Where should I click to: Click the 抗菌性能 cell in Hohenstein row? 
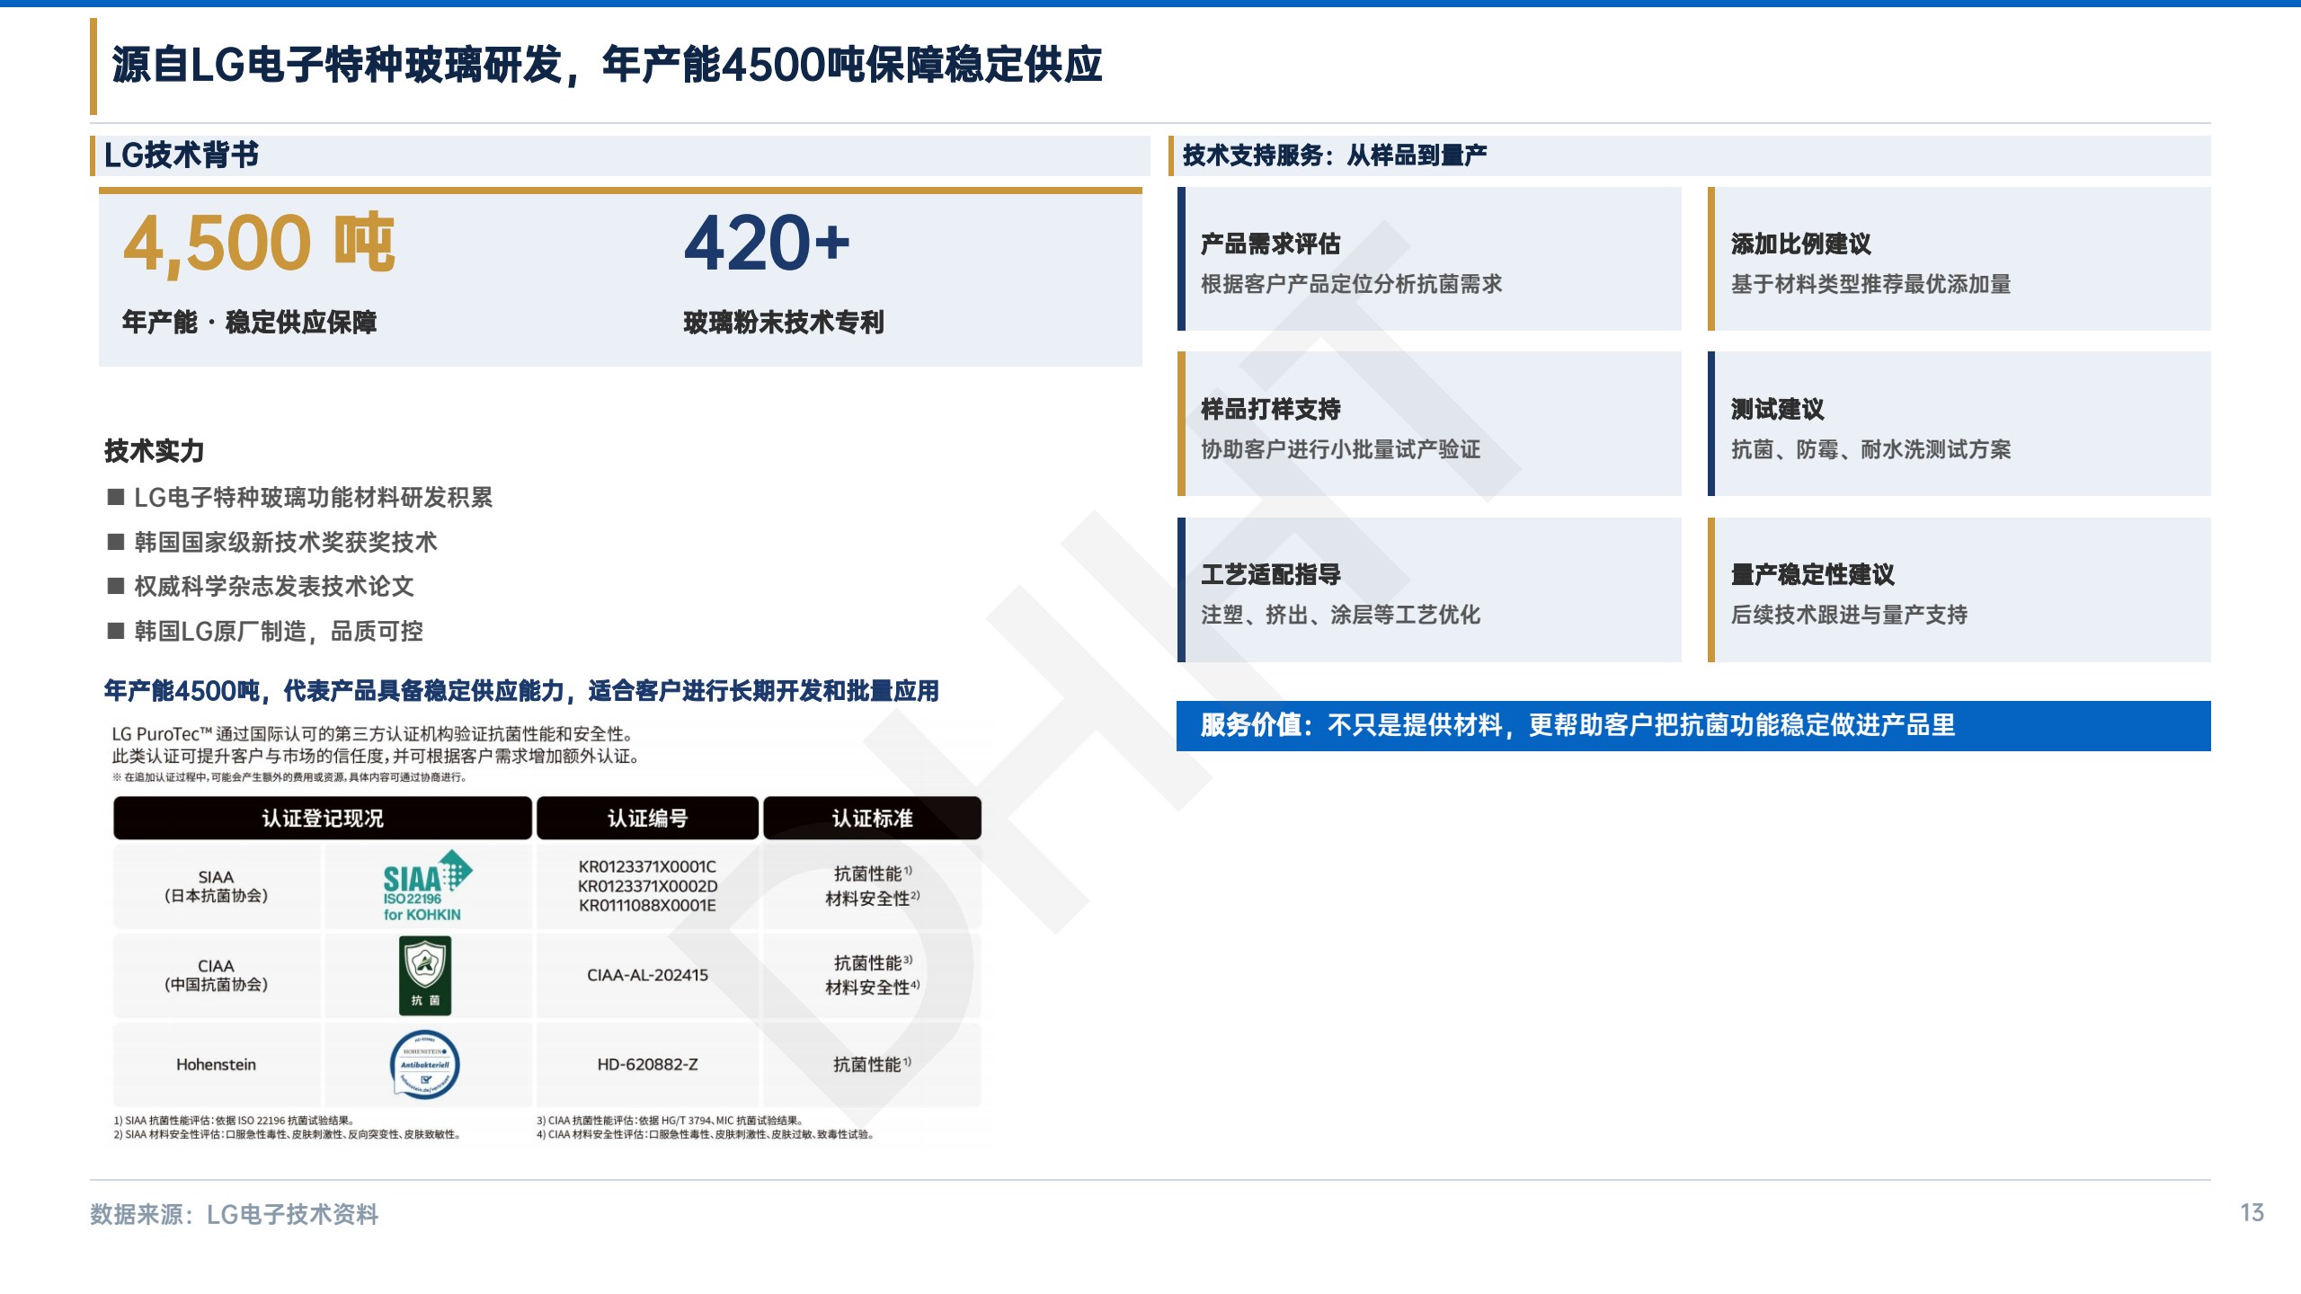coord(872,1065)
